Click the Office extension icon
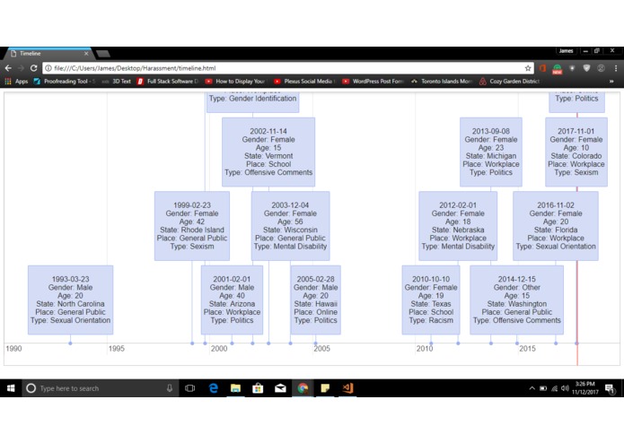The width and height of the screenshot is (624, 443). [x=543, y=68]
